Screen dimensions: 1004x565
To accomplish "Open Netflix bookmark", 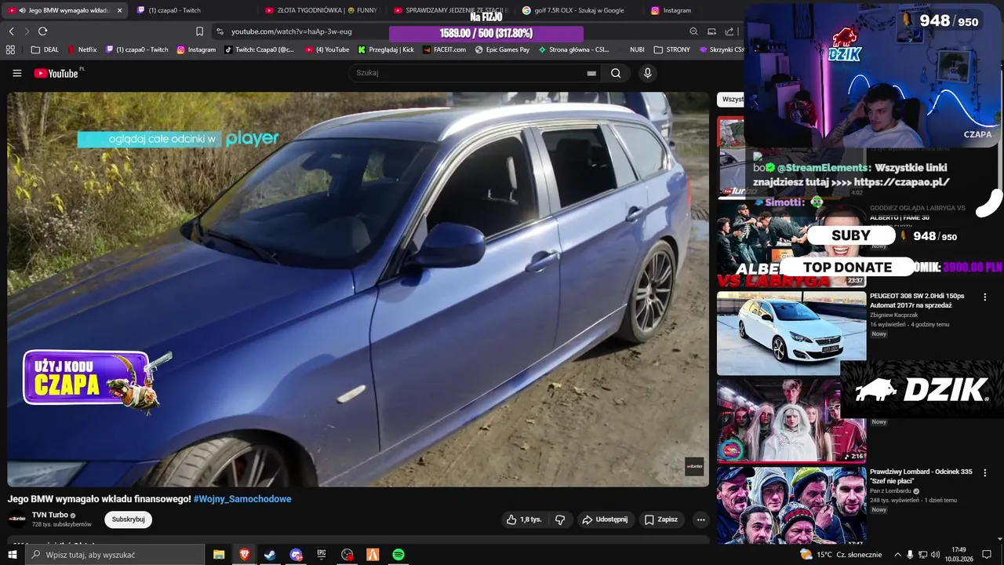I will 82,49.
